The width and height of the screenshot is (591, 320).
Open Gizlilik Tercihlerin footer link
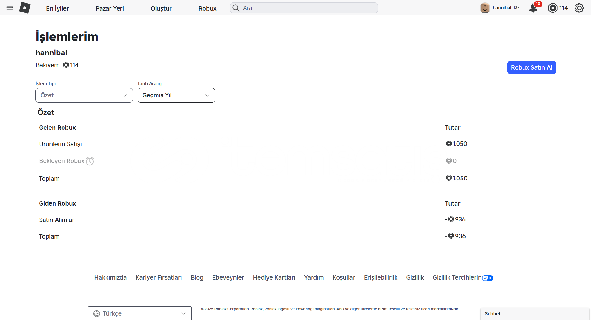coord(457,277)
